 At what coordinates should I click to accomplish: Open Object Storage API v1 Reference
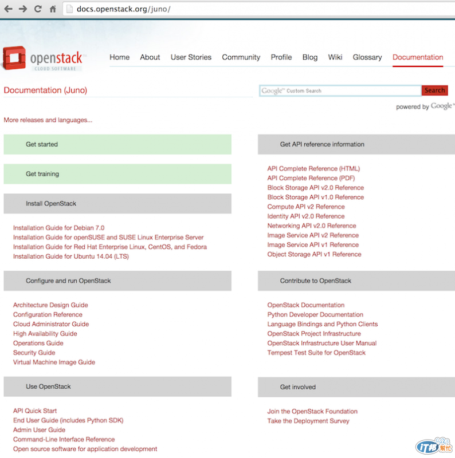[x=314, y=254]
